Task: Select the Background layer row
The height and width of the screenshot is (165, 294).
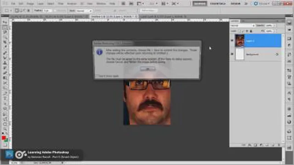Action: point(256,54)
